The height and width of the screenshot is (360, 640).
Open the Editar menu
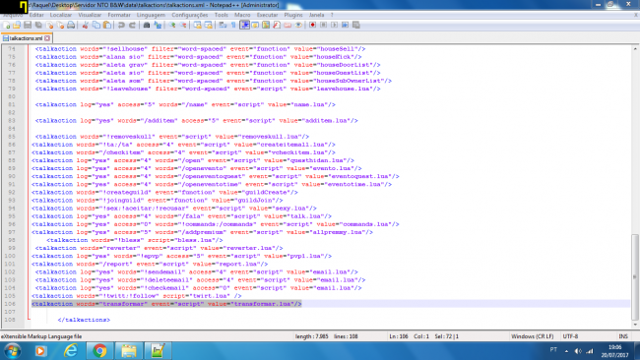click(36, 15)
